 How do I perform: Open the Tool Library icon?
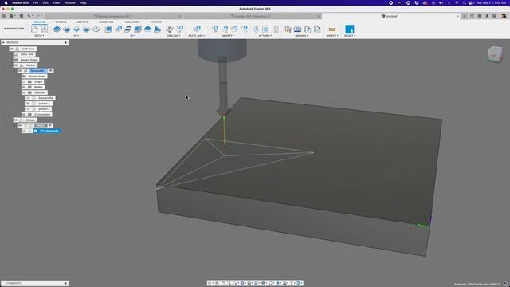(x=288, y=29)
